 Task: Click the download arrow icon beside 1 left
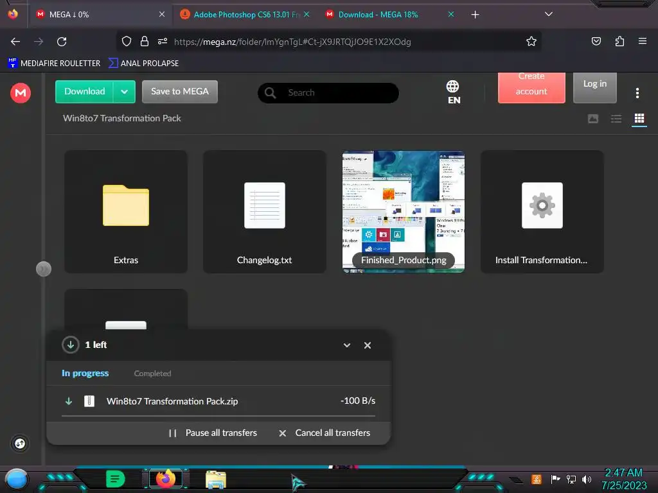click(71, 345)
